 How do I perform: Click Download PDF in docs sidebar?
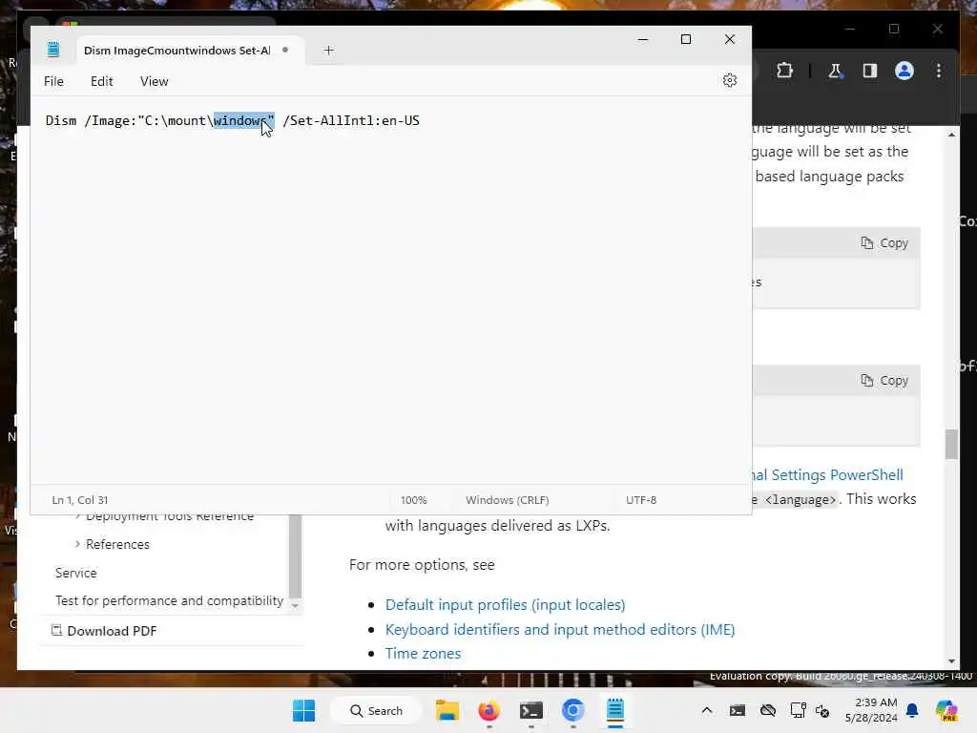(x=103, y=631)
